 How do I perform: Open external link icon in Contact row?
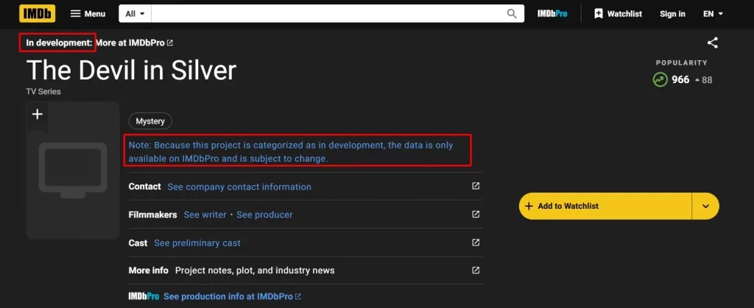pyautogui.click(x=476, y=186)
